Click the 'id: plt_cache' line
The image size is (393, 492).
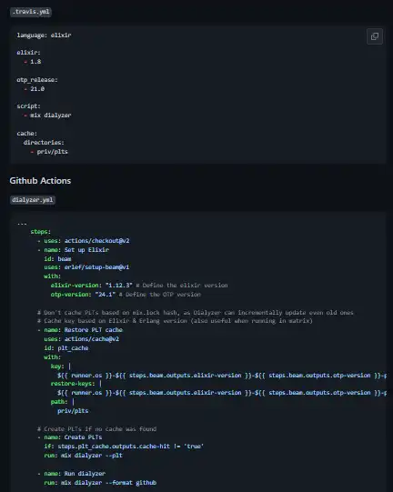pos(65,348)
